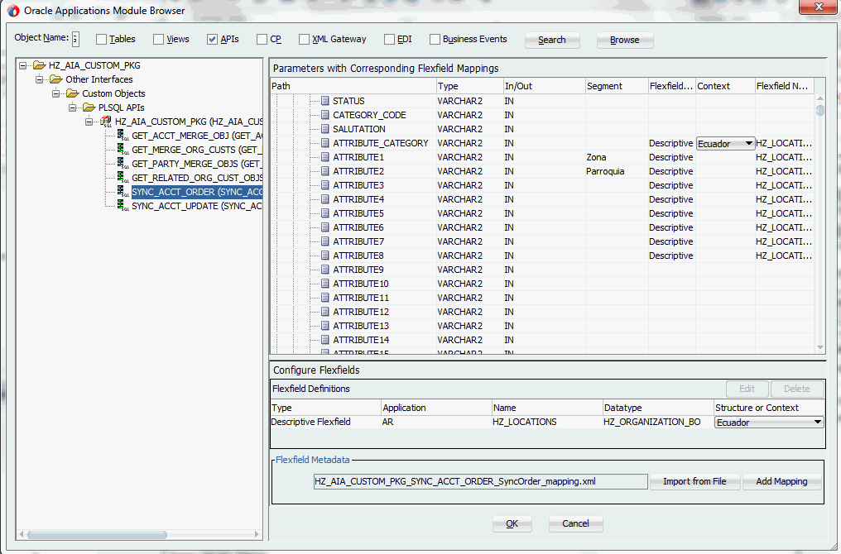Viewport: 841px width, 554px height.
Task: Click the SQL package icon for HZ_AIA_CUSTOM_PKG
Action: pos(106,122)
